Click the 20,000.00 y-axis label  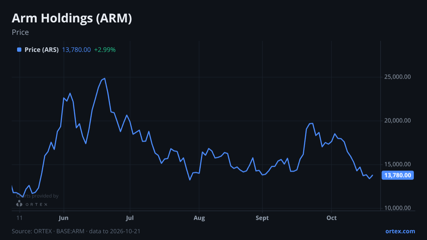(398, 121)
